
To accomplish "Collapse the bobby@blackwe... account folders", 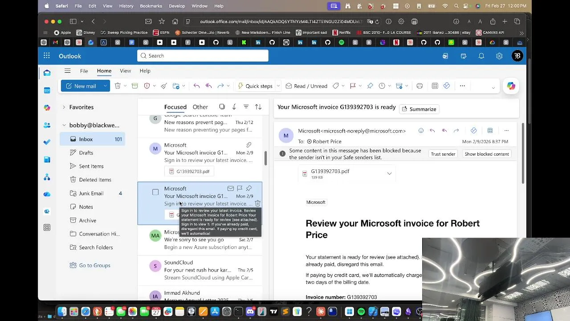I will (x=64, y=125).
